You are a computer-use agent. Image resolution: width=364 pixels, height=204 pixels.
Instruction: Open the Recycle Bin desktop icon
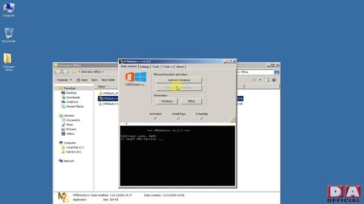9,35
